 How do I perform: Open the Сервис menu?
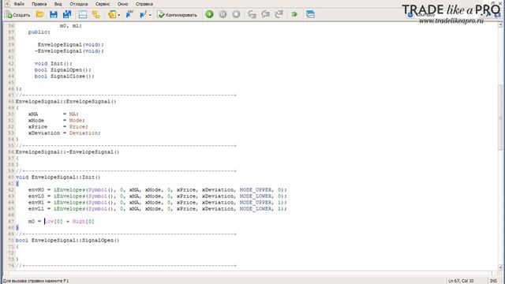[103, 4]
